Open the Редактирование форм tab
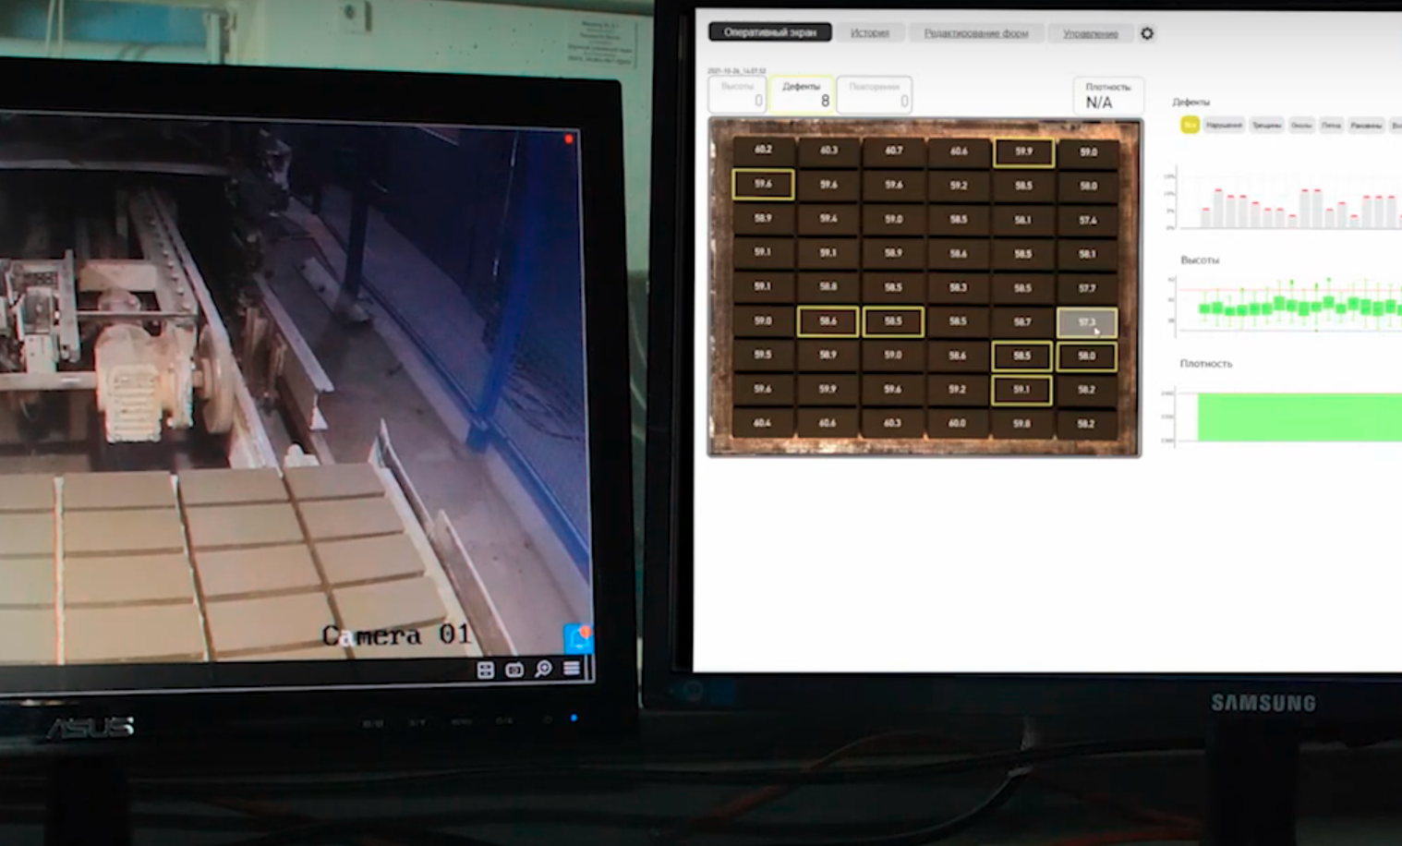This screenshot has width=1402, height=846. click(x=976, y=33)
